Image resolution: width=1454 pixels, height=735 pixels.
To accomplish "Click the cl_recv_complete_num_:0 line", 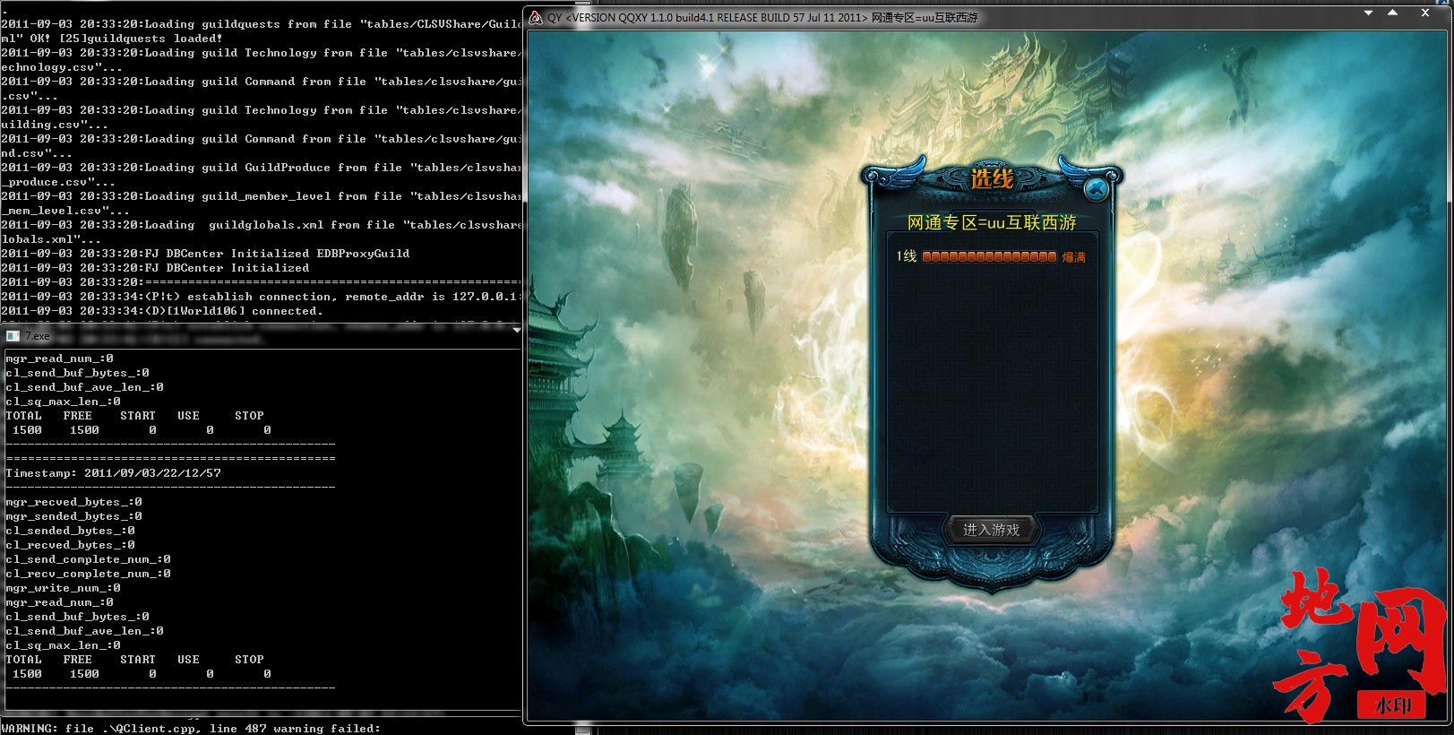I will 88,574.
